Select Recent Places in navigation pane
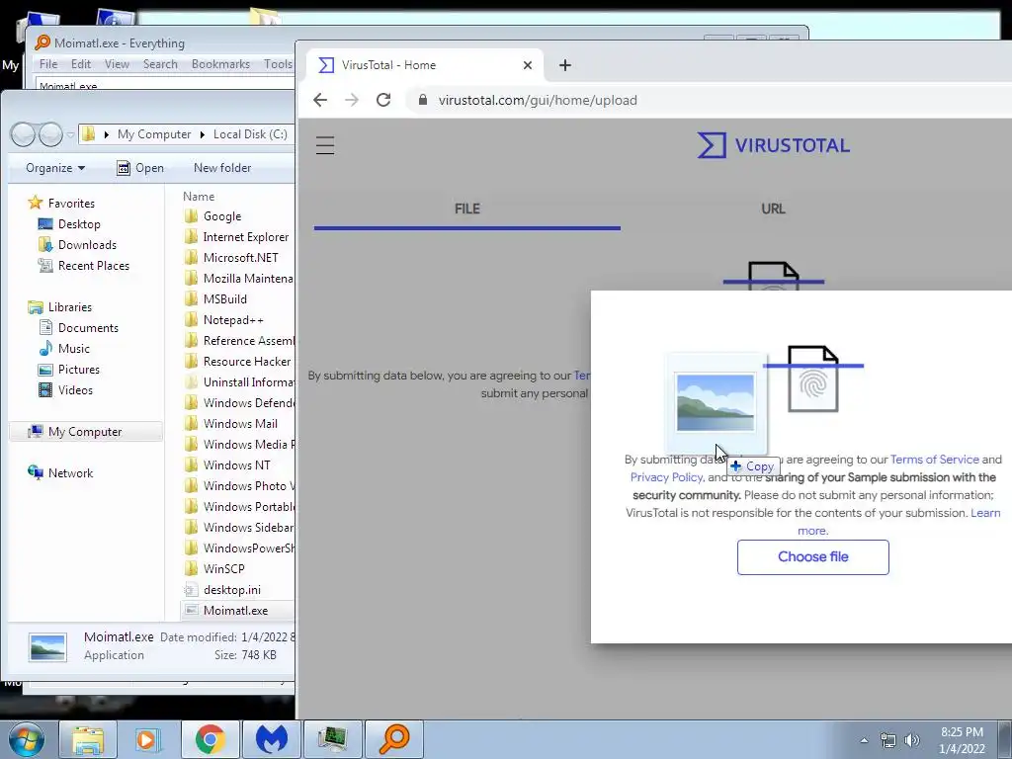The height and width of the screenshot is (759, 1012). click(x=84, y=265)
